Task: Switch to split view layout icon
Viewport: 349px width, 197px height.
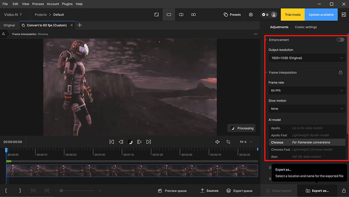Action: (181, 15)
